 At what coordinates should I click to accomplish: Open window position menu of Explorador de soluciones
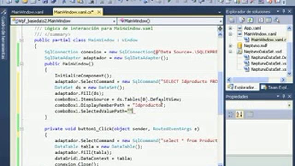(278, 12)
